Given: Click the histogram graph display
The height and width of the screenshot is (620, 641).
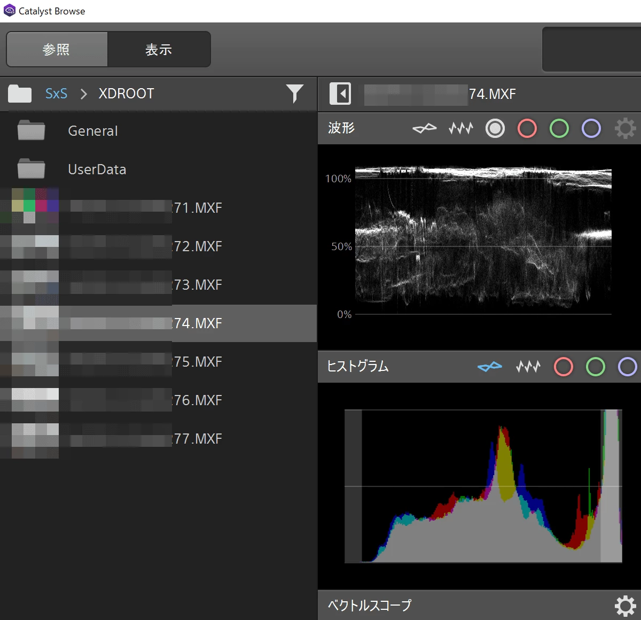Looking at the screenshot, I should point(483,486).
